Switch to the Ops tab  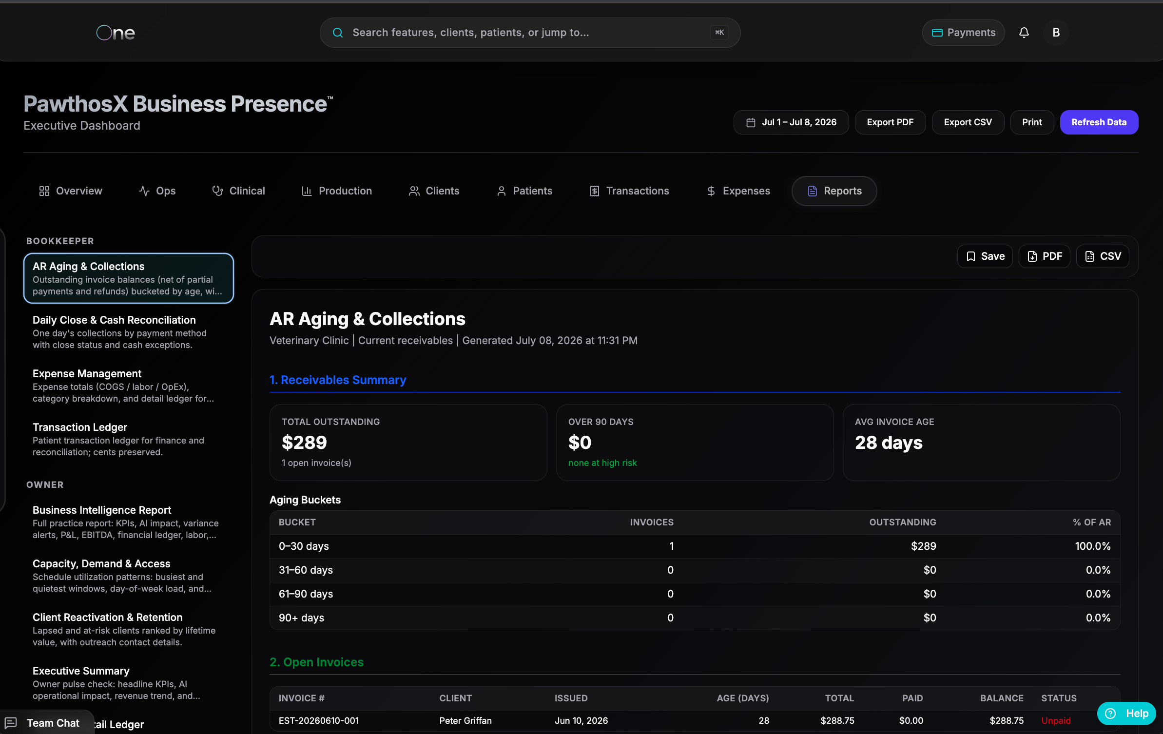pyautogui.click(x=157, y=191)
